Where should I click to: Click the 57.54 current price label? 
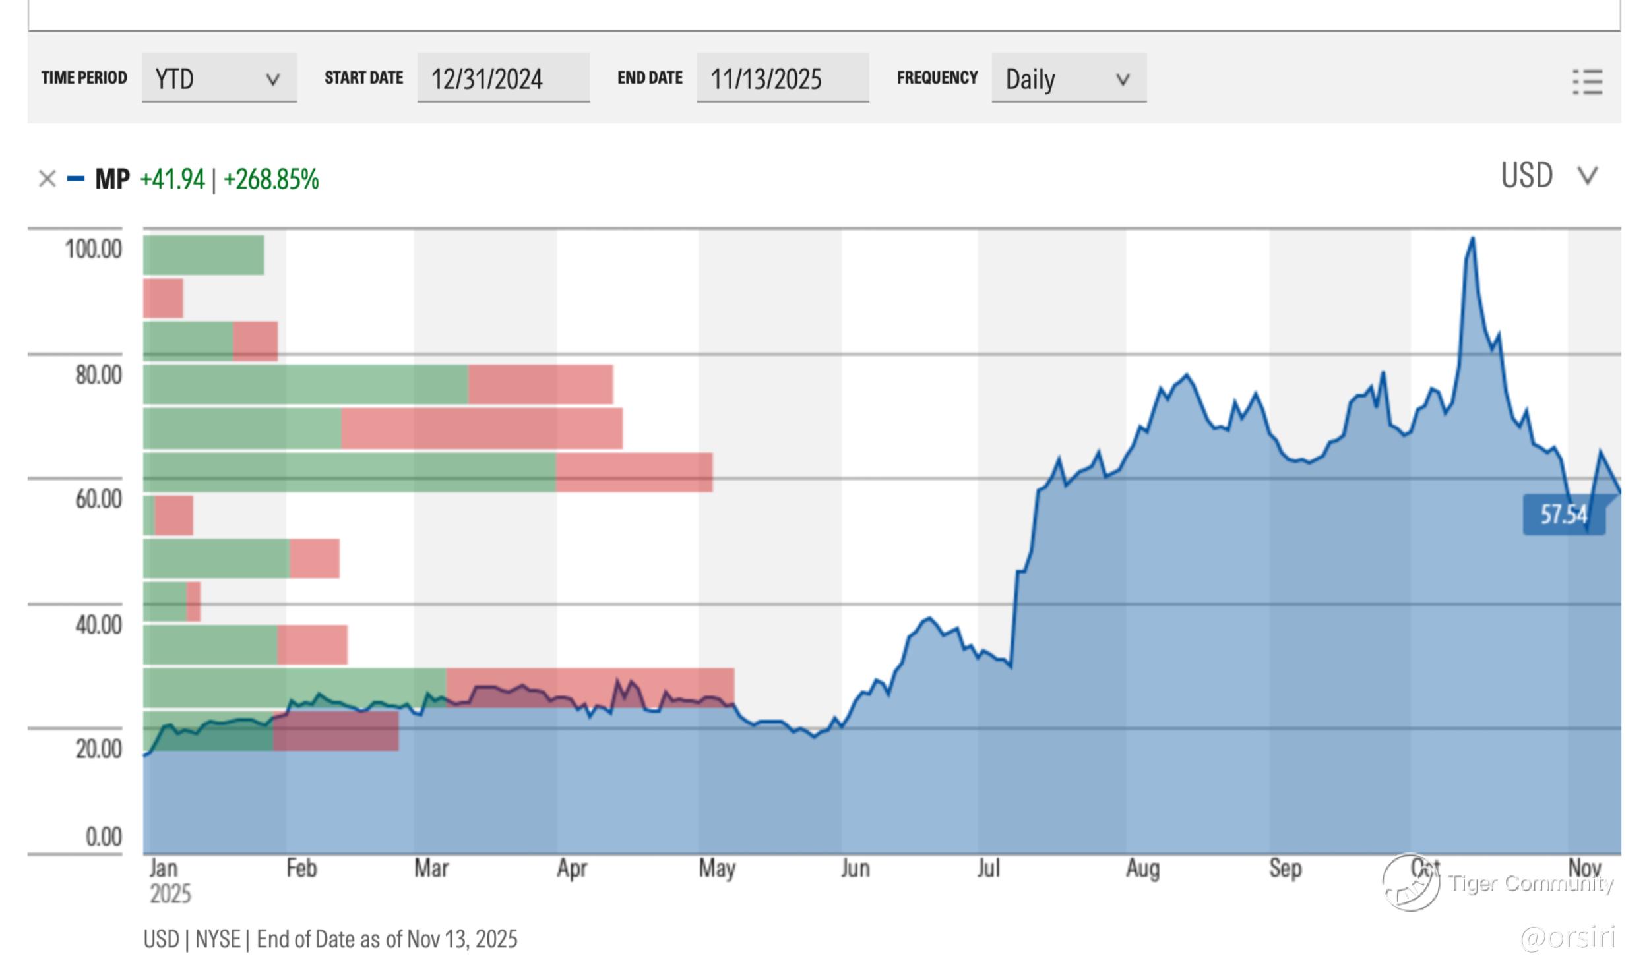(x=1563, y=515)
